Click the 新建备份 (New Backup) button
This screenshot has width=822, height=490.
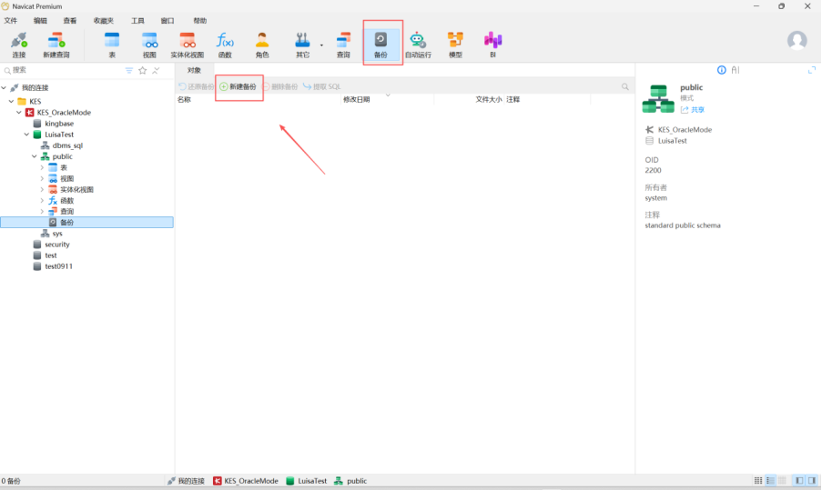(x=238, y=86)
